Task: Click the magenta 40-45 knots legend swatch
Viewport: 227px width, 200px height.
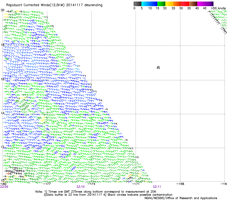Action: tap(201, 4)
